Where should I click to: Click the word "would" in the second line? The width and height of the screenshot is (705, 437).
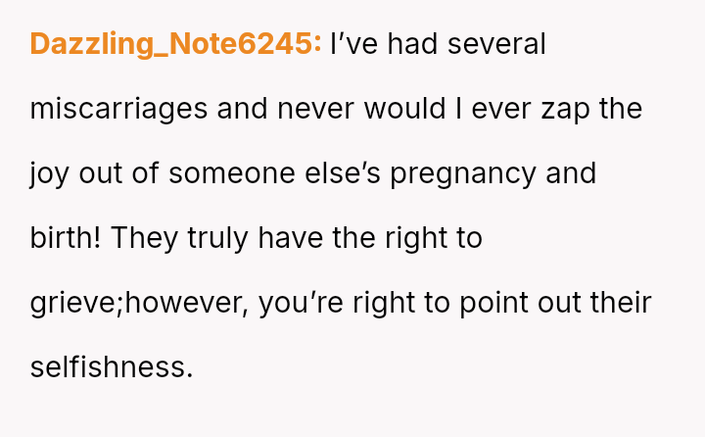[404, 109]
